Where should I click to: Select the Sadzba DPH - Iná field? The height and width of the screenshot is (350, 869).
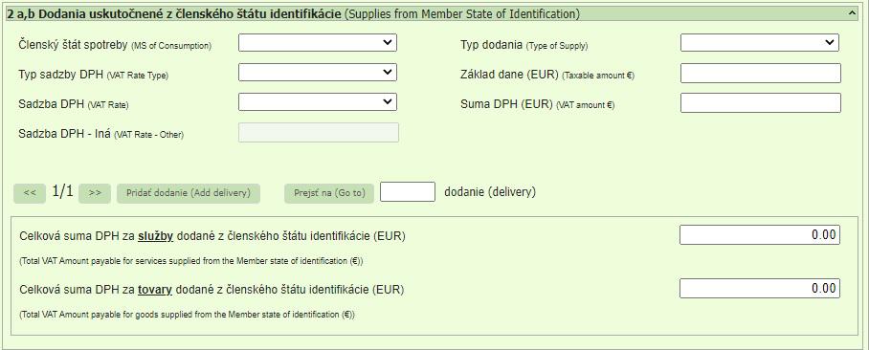coord(319,132)
